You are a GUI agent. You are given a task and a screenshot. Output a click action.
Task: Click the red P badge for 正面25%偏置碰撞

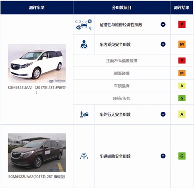tap(182, 61)
